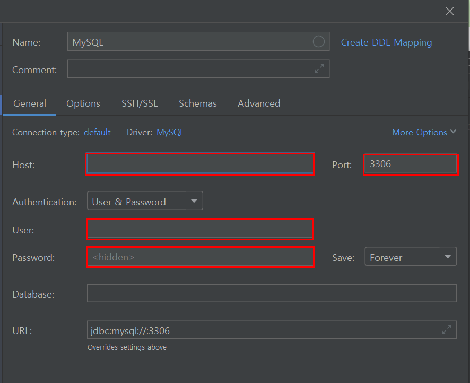The image size is (470, 383).
Task: Open the Schemas tab
Action: coord(197,103)
